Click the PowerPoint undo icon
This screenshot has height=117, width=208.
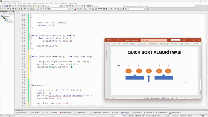pos(111,40)
